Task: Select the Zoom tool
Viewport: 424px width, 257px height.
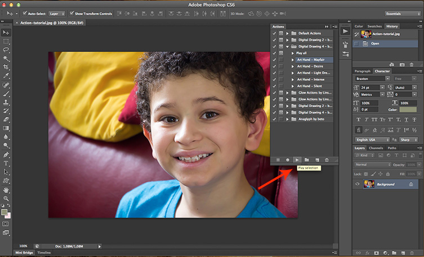Action: pyautogui.click(x=6, y=199)
